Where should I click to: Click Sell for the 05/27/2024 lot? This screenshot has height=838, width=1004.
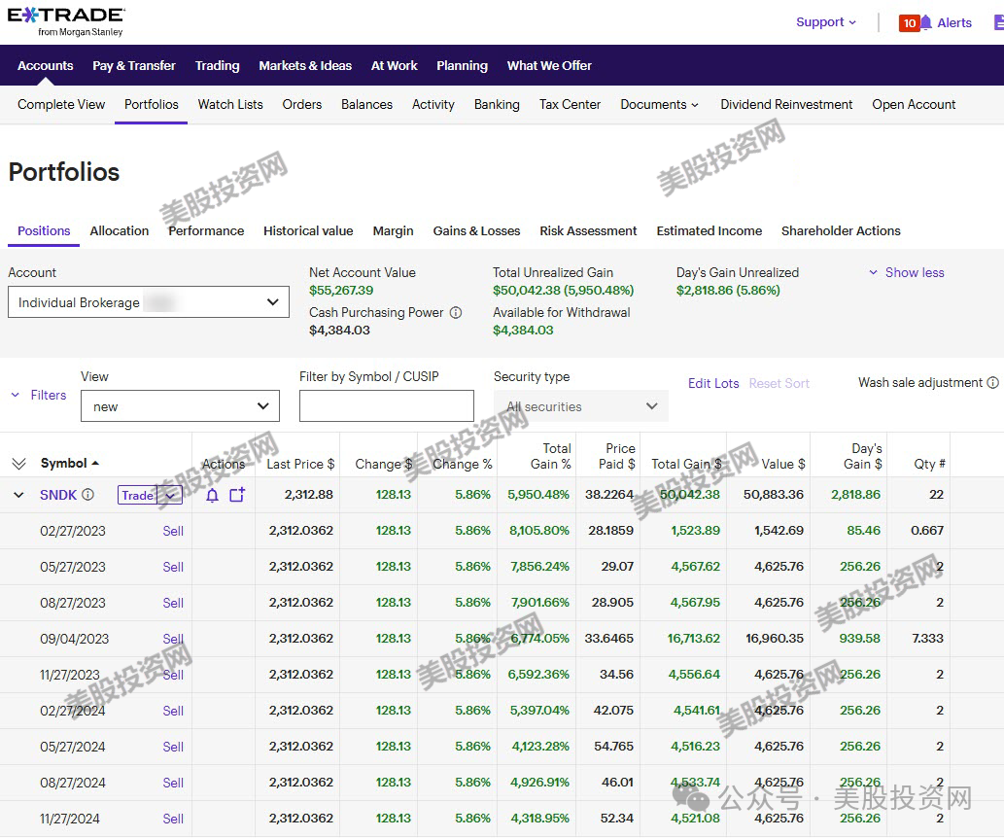tap(173, 747)
